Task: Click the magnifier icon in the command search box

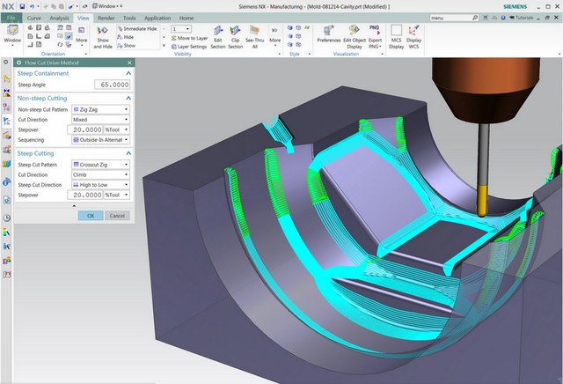Action: coord(475,18)
